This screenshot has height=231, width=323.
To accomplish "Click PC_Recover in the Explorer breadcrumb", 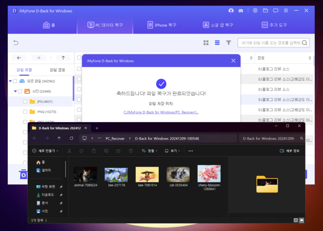I will click(115, 139).
